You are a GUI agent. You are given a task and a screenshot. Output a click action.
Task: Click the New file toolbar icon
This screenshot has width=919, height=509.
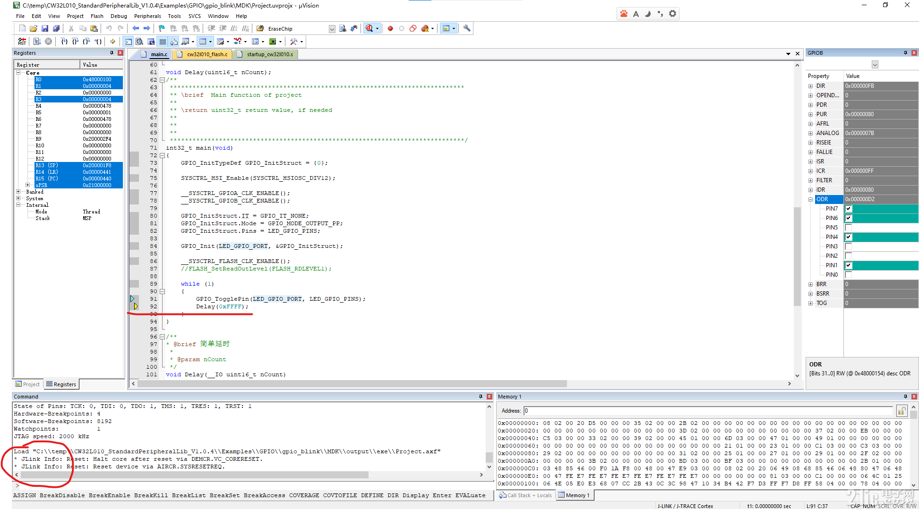(x=22, y=29)
